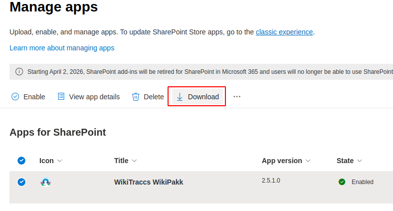Click the Delete trash can icon
This screenshot has width=393, height=211.
pyautogui.click(x=136, y=97)
